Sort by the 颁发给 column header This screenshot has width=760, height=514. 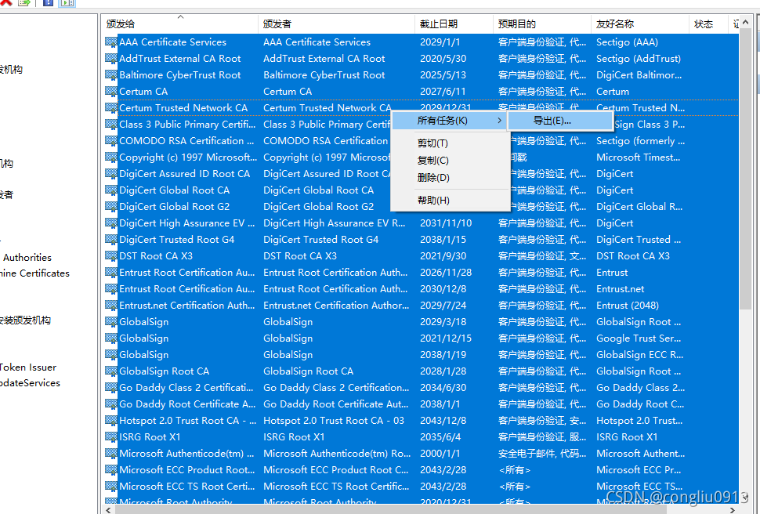pos(180,24)
